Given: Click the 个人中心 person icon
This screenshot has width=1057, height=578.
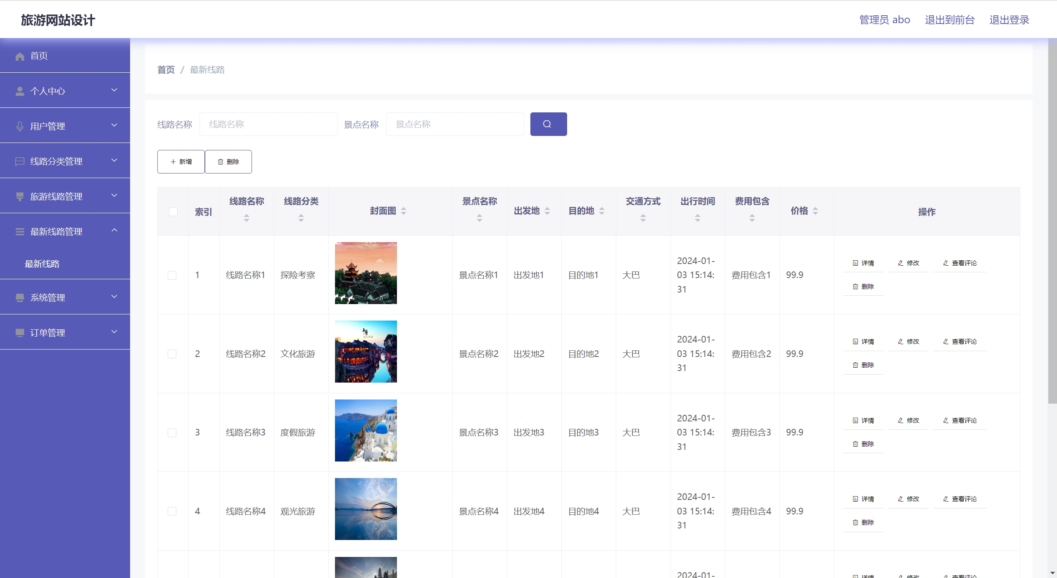Looking at the screenshot, I should pyautogui.click(x=20, y=91).
